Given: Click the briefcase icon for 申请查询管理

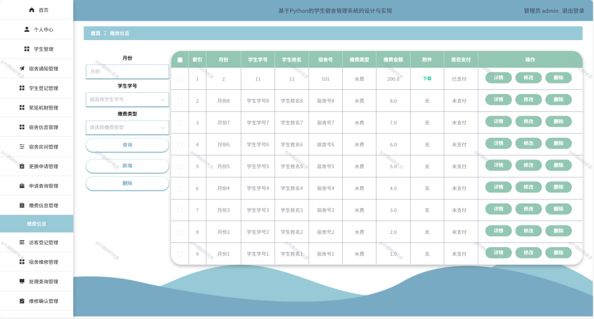Looking at the screenshot, I should 22,186.
